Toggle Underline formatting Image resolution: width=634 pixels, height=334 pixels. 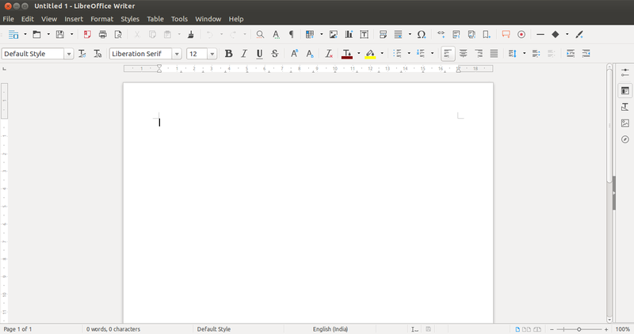pyautogui.click(x=259, y=54)
